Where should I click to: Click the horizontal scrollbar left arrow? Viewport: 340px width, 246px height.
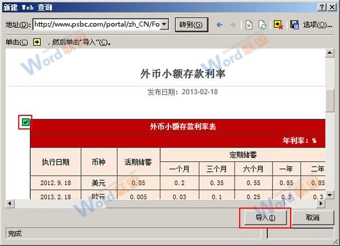(x=10, y=204)
